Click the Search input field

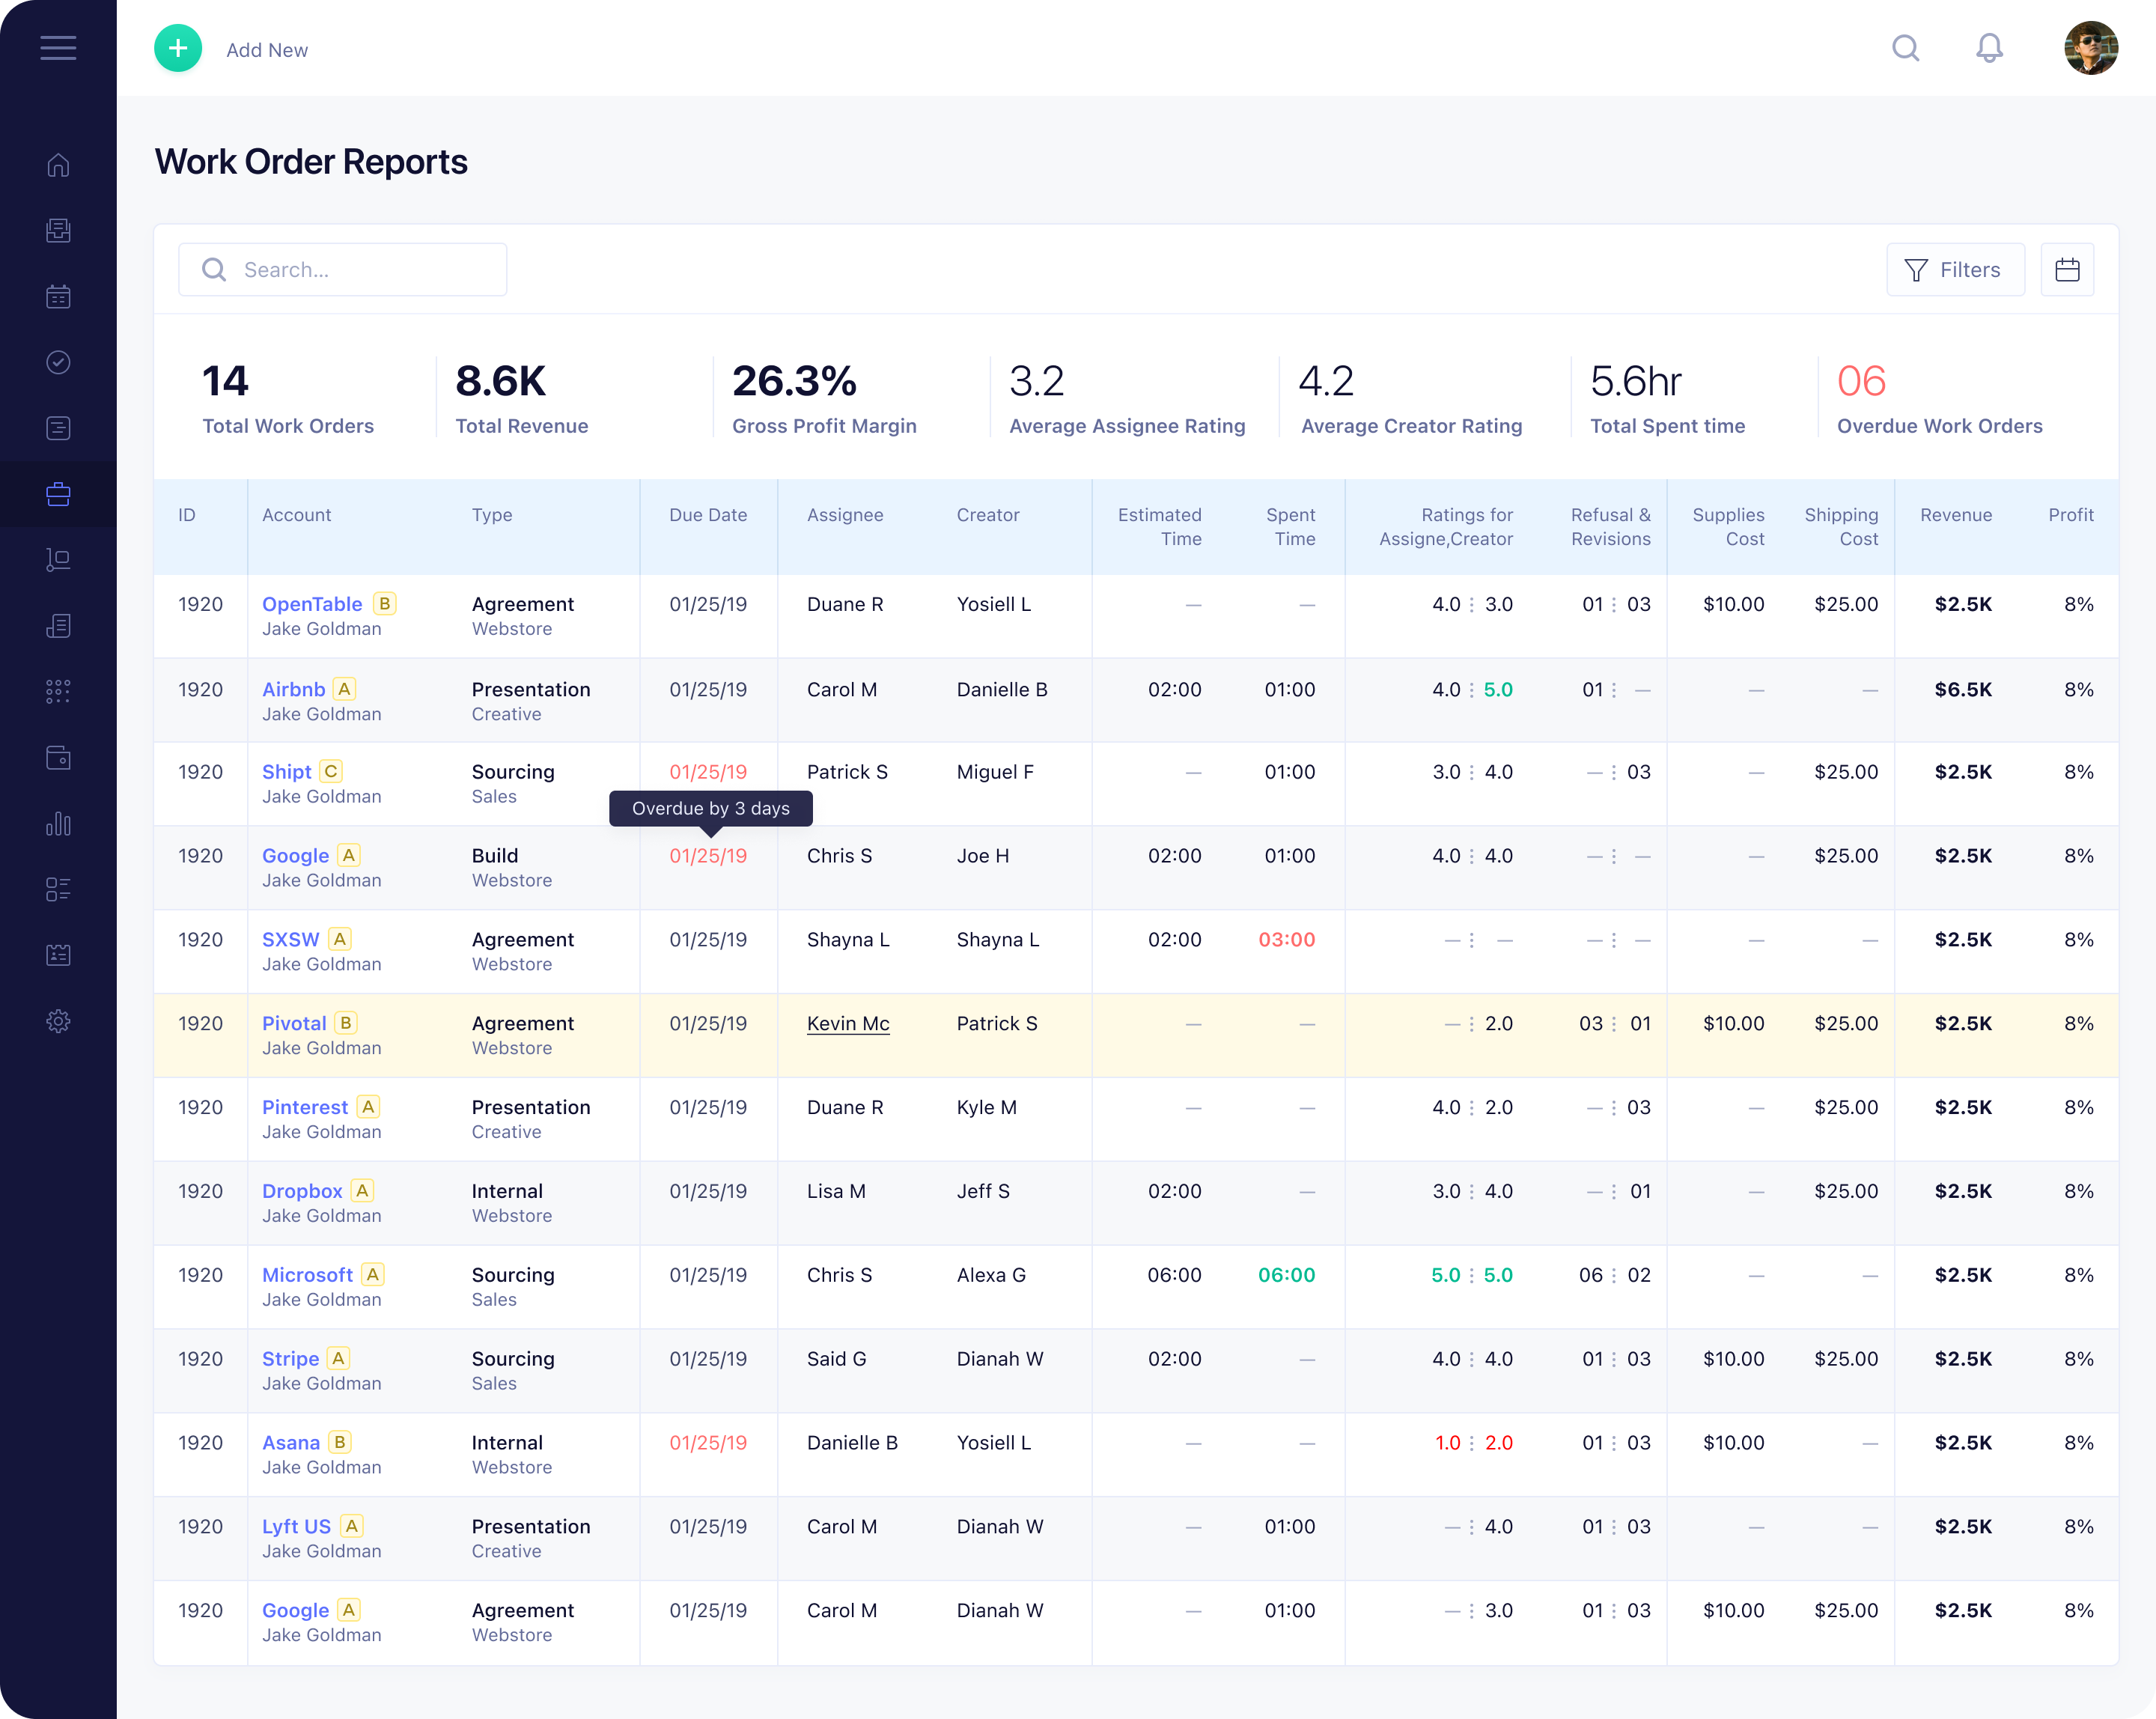pos(343,270)
